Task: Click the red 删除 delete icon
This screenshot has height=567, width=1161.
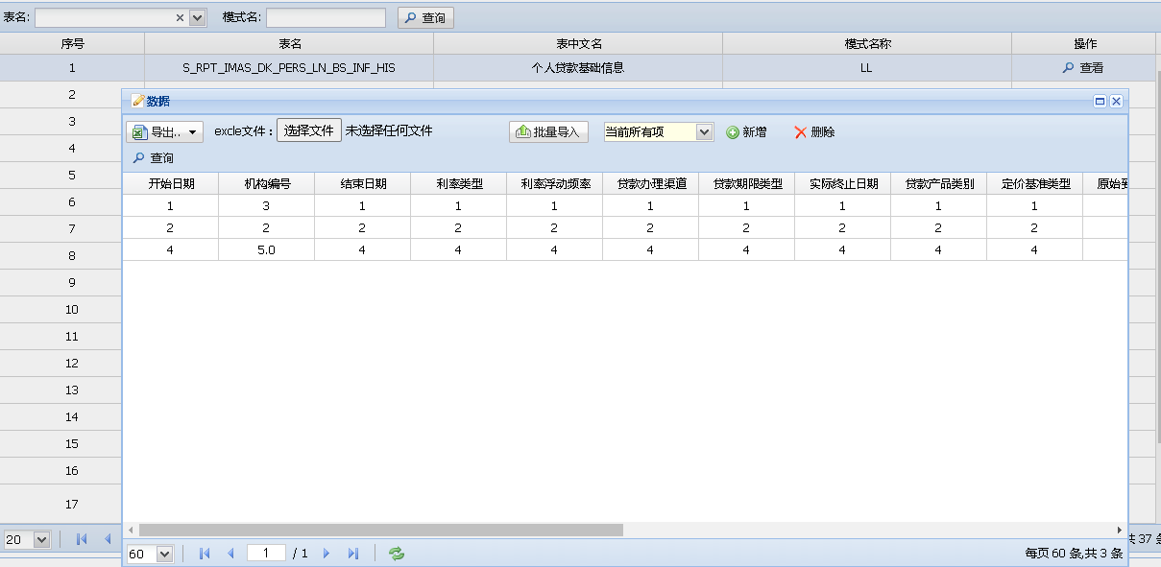Action: 801,132
